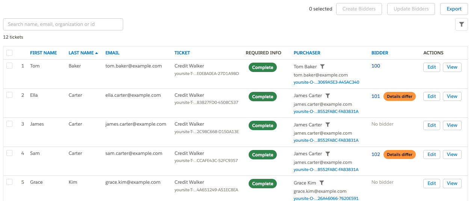471x201 pixels.
Task: Click email tom.baker@example.com in Email column
Action: (134, 66)
